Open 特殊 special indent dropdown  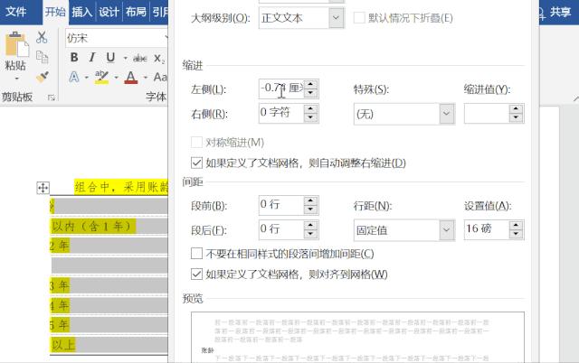click(x=446, y=114)
